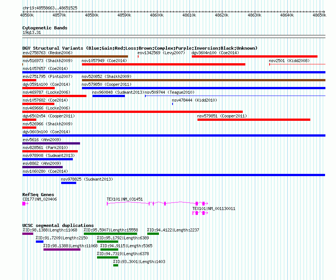The image size is (336, 280).
Task: Click the nsv828561 (Park2010) label
Action: pos(45,148)
